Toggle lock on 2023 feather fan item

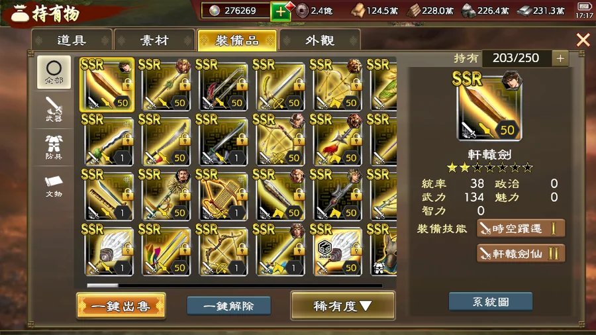tap(356, 249)
